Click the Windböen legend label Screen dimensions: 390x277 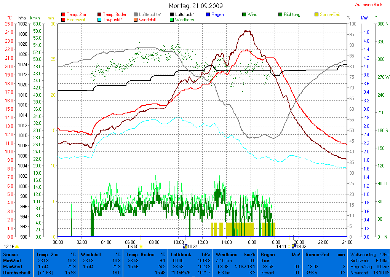tap(185, 20)
